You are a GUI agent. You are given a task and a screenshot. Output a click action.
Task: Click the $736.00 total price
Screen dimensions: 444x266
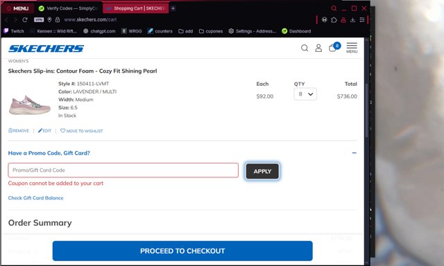click(347, 96)
